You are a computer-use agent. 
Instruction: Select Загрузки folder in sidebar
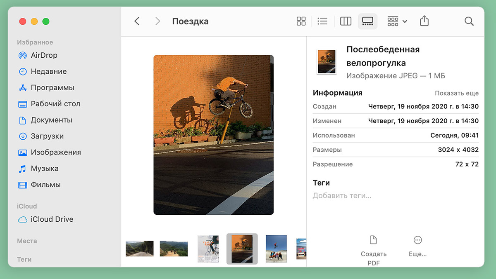[47, 136]
